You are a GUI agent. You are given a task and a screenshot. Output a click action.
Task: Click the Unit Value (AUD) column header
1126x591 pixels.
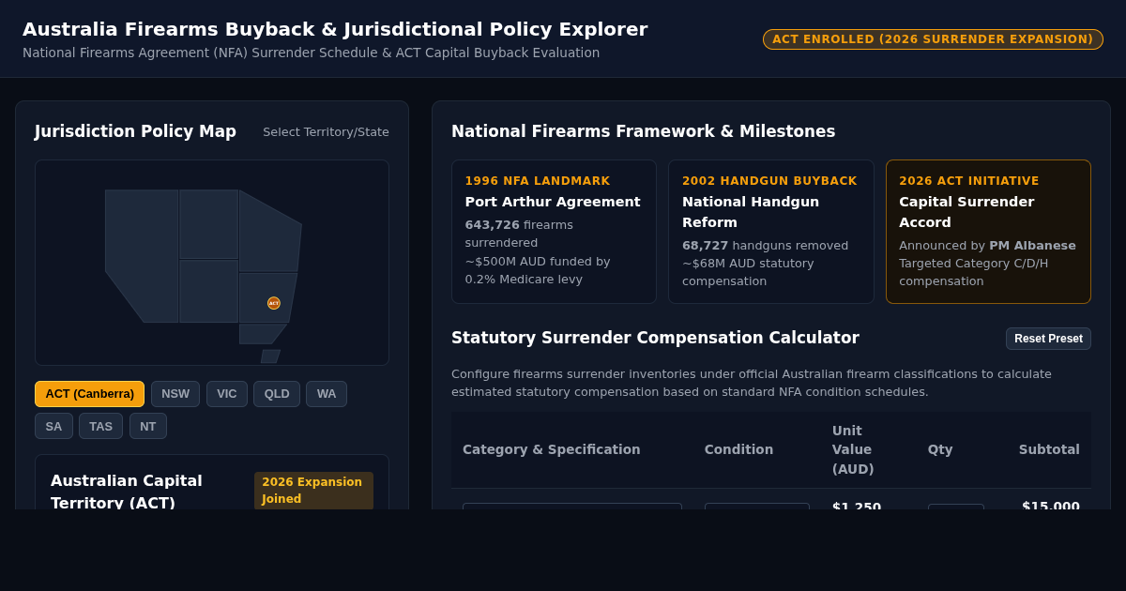853,449
